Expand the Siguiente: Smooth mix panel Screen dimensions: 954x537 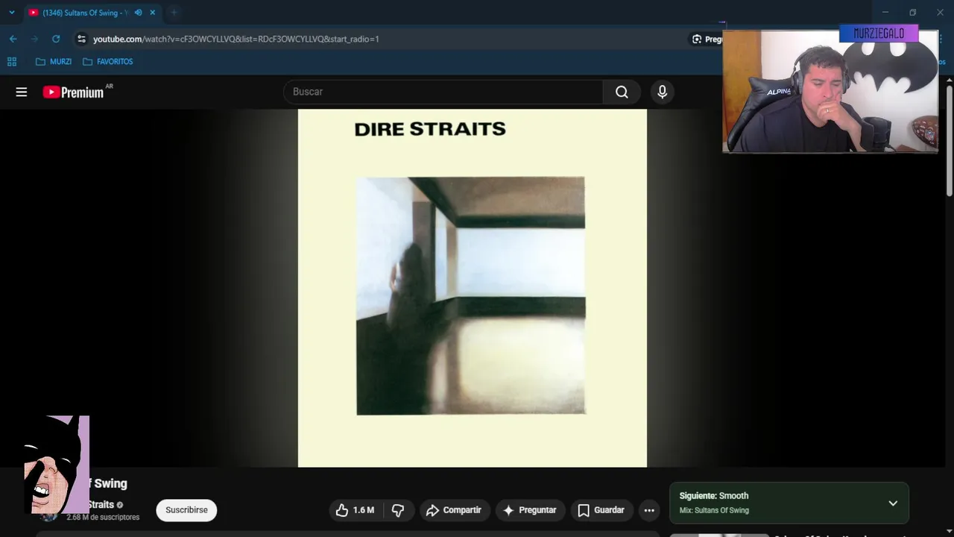click(x=893, y=503)
